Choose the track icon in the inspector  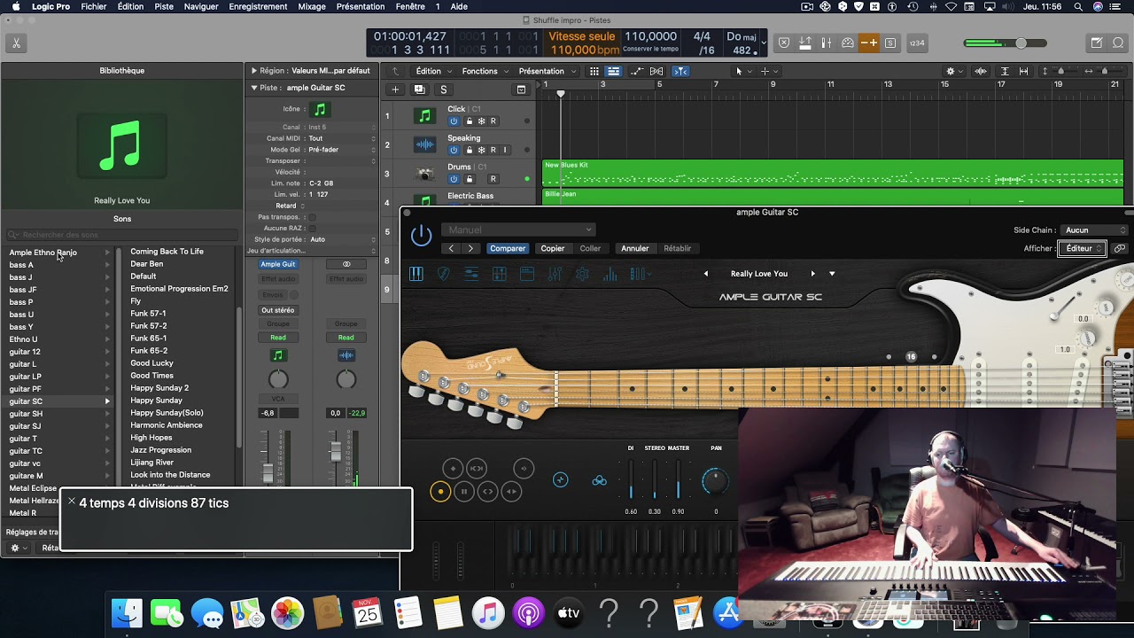point(320,110)
